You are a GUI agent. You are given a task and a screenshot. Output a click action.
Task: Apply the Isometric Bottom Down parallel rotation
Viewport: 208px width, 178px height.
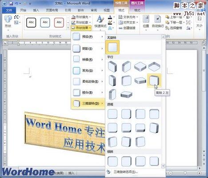(x=154, y=67)
